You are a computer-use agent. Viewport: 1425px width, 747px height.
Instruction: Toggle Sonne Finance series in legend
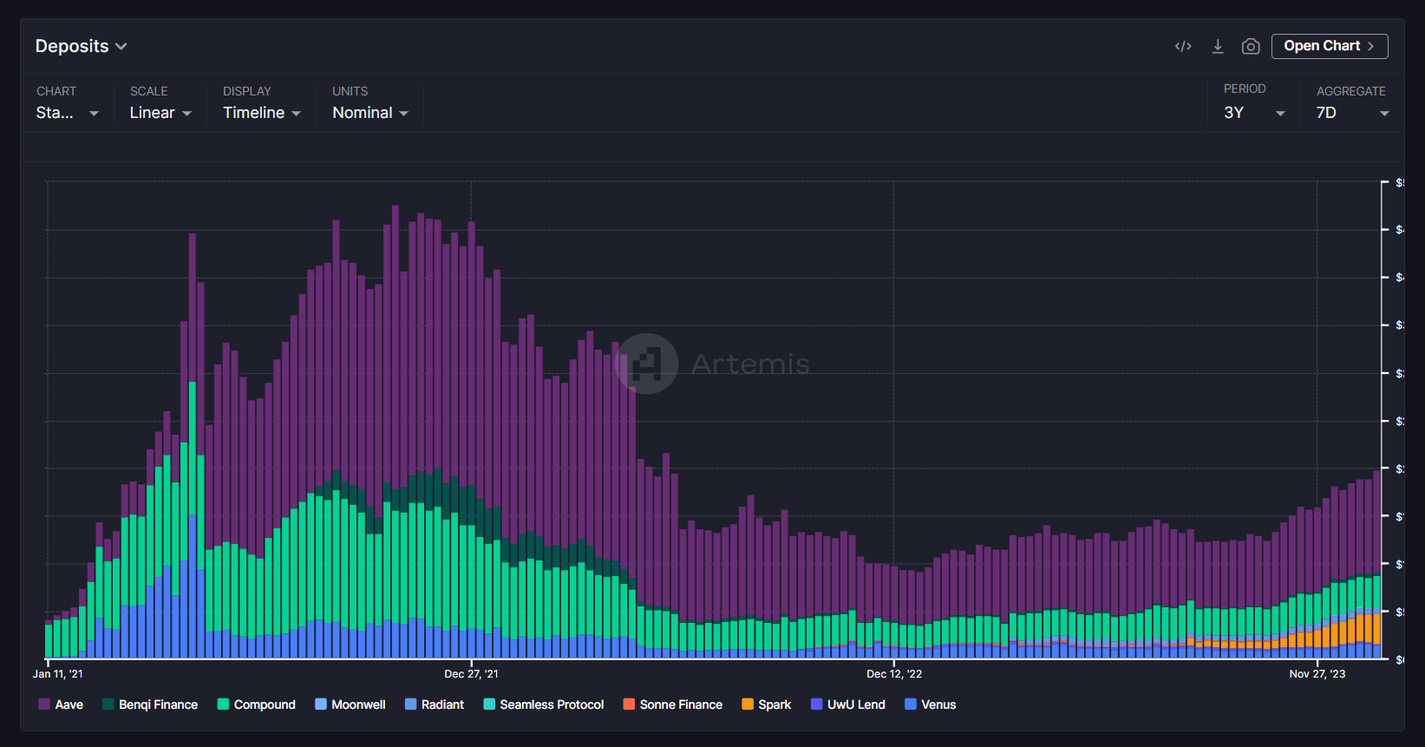click(673, 704)
